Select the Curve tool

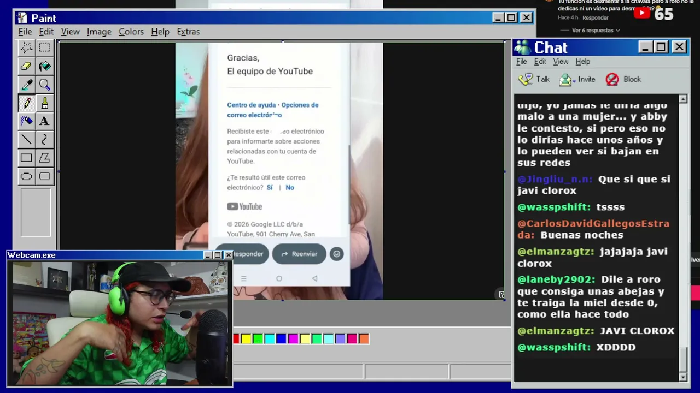coord(45,140)
